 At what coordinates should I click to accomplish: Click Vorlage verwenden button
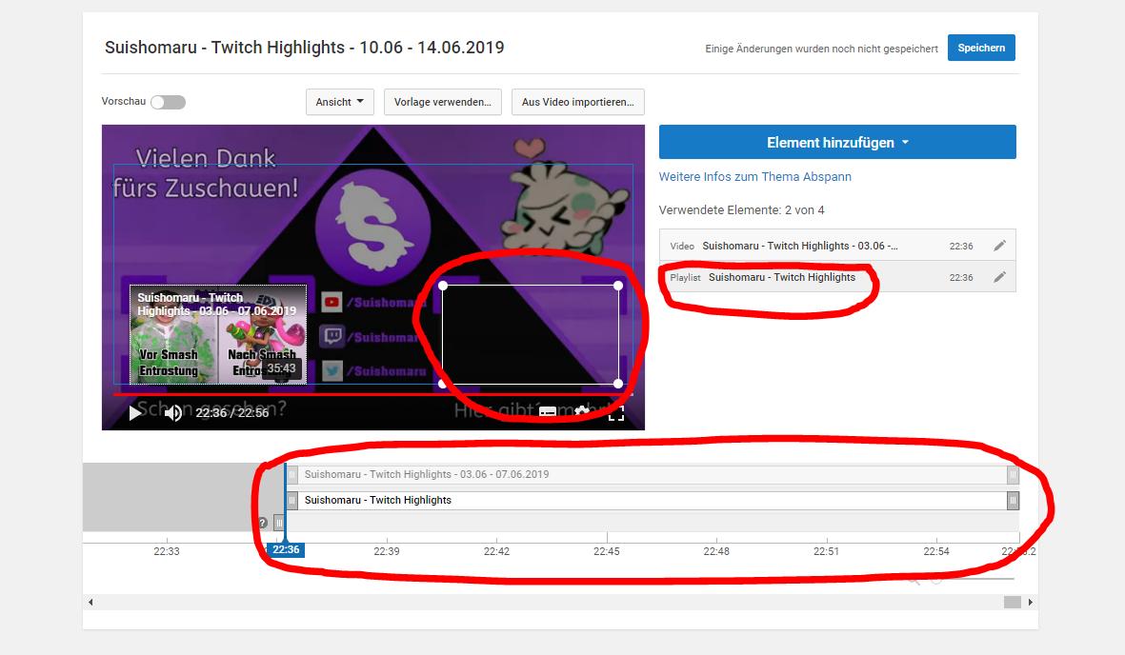tap(443, 102)
